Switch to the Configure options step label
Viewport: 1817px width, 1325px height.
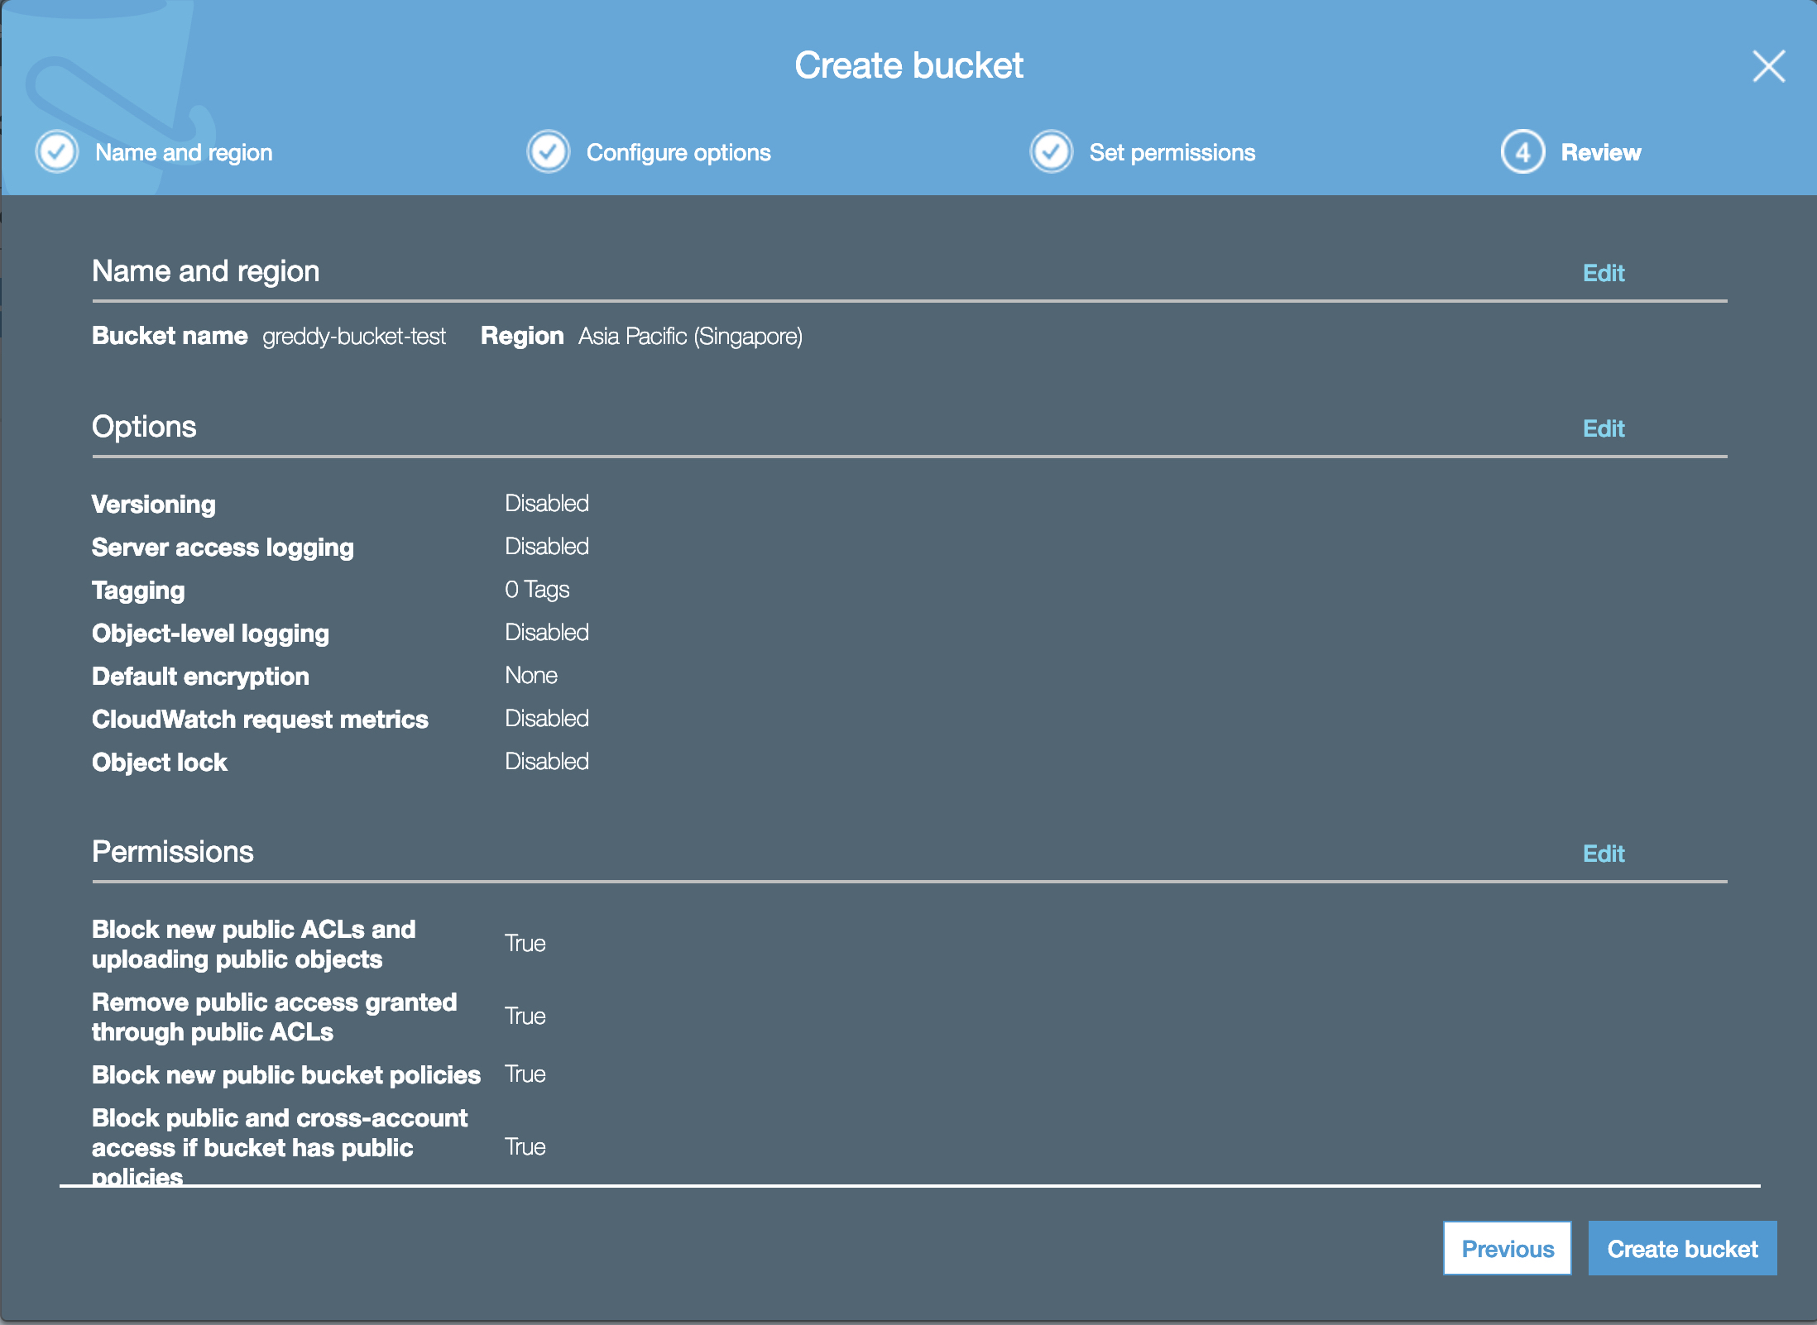678,153
